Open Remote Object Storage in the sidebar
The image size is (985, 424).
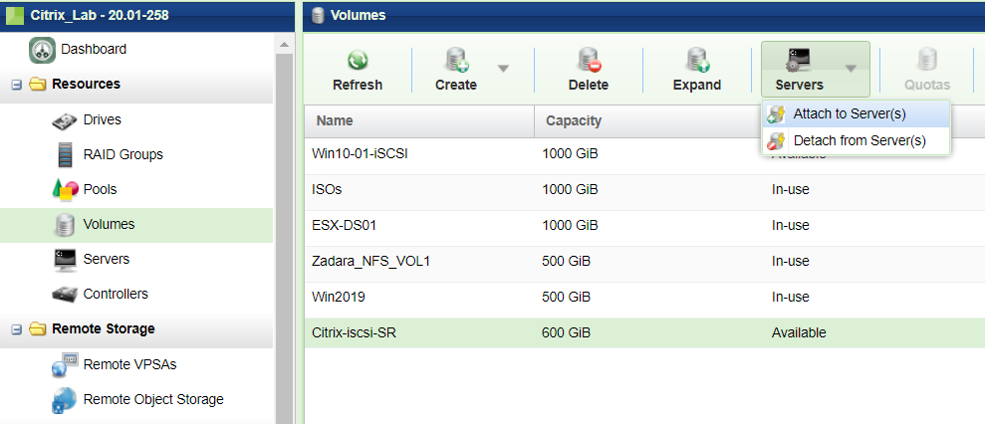(x=153, y=399)
